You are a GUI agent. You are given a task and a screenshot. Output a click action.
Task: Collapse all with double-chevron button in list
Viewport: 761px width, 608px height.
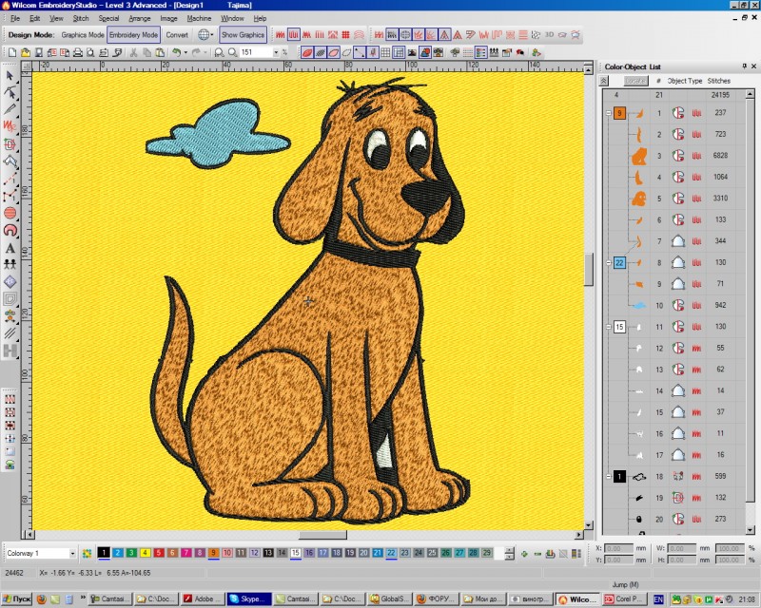604,81
